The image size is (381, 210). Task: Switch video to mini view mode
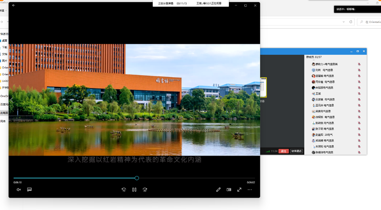coord(229,190)
